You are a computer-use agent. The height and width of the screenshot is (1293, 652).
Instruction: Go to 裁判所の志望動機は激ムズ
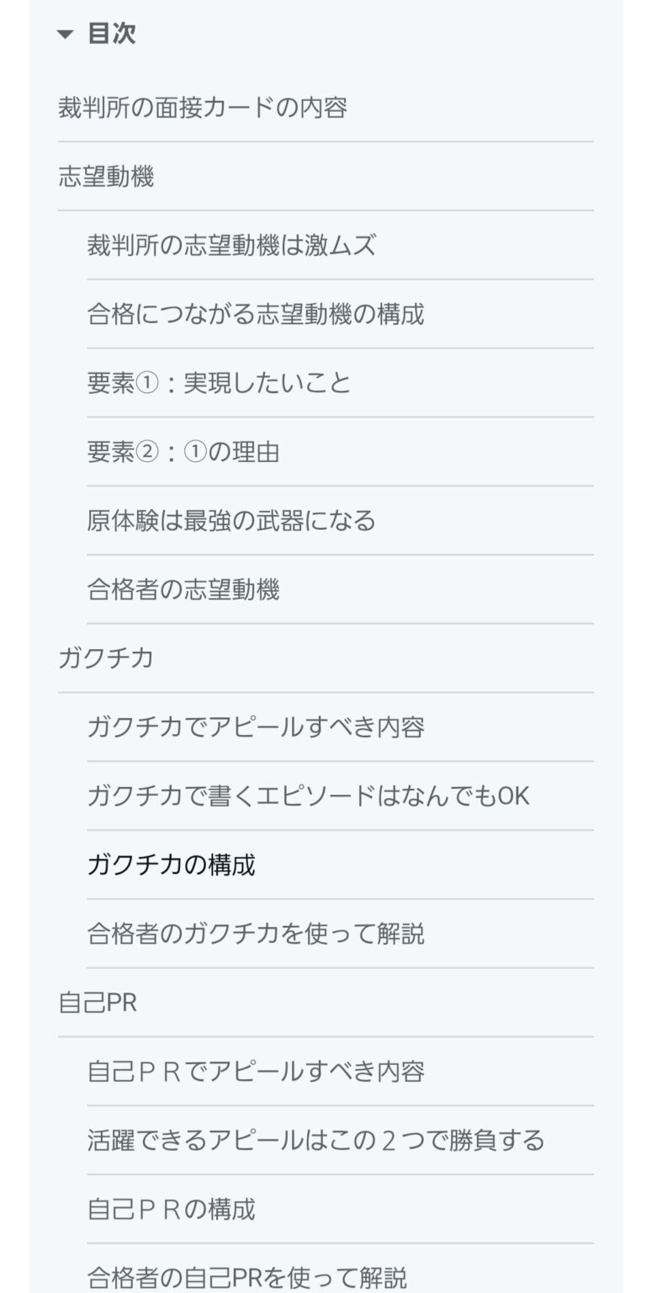pos(231,246)
